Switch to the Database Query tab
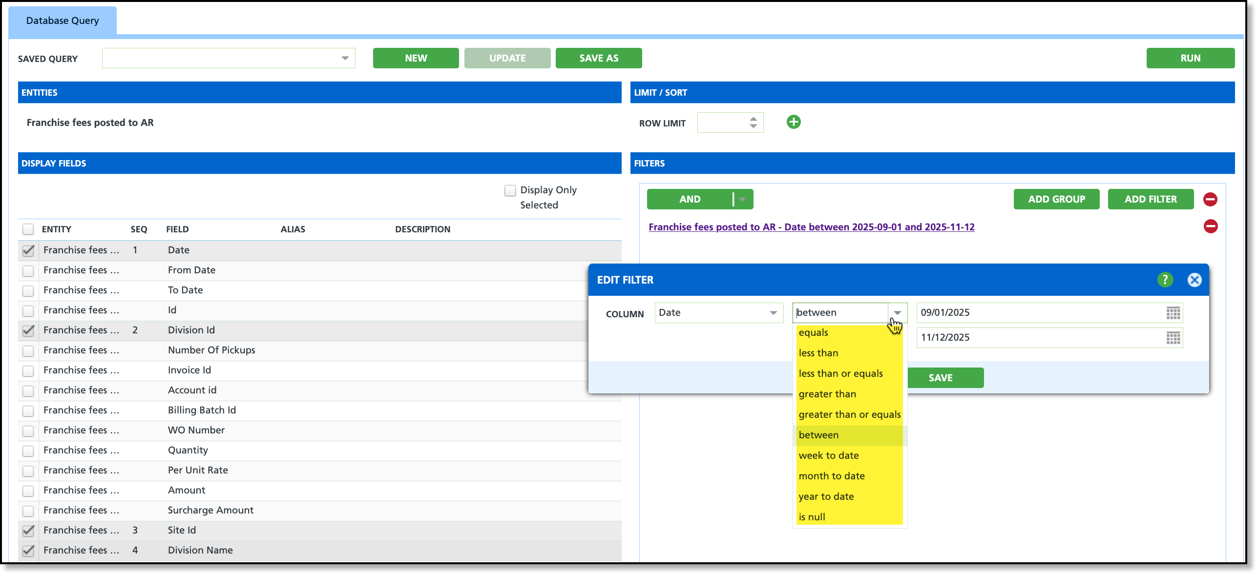 [x=63, y=20]
